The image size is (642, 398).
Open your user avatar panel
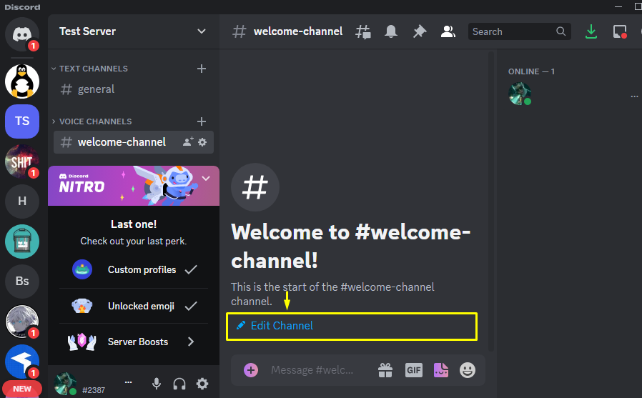click(x=66, y=384)
